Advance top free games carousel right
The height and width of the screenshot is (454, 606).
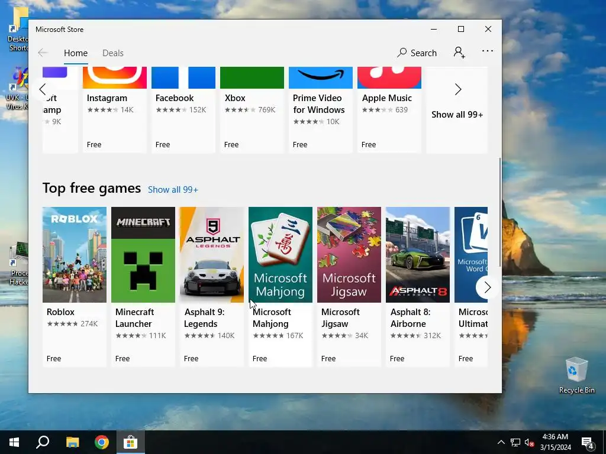pyautogui.click(x=487, y=287)
